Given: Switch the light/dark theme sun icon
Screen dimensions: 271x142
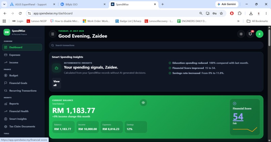Looking at the screenshot, I should click(x=241, y=34).
